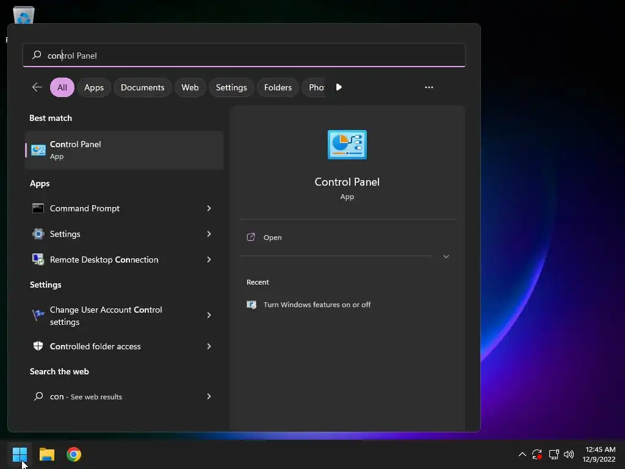Switch to the Apps filter tab
Screen dimensions: 625x469
coord(94,87)
